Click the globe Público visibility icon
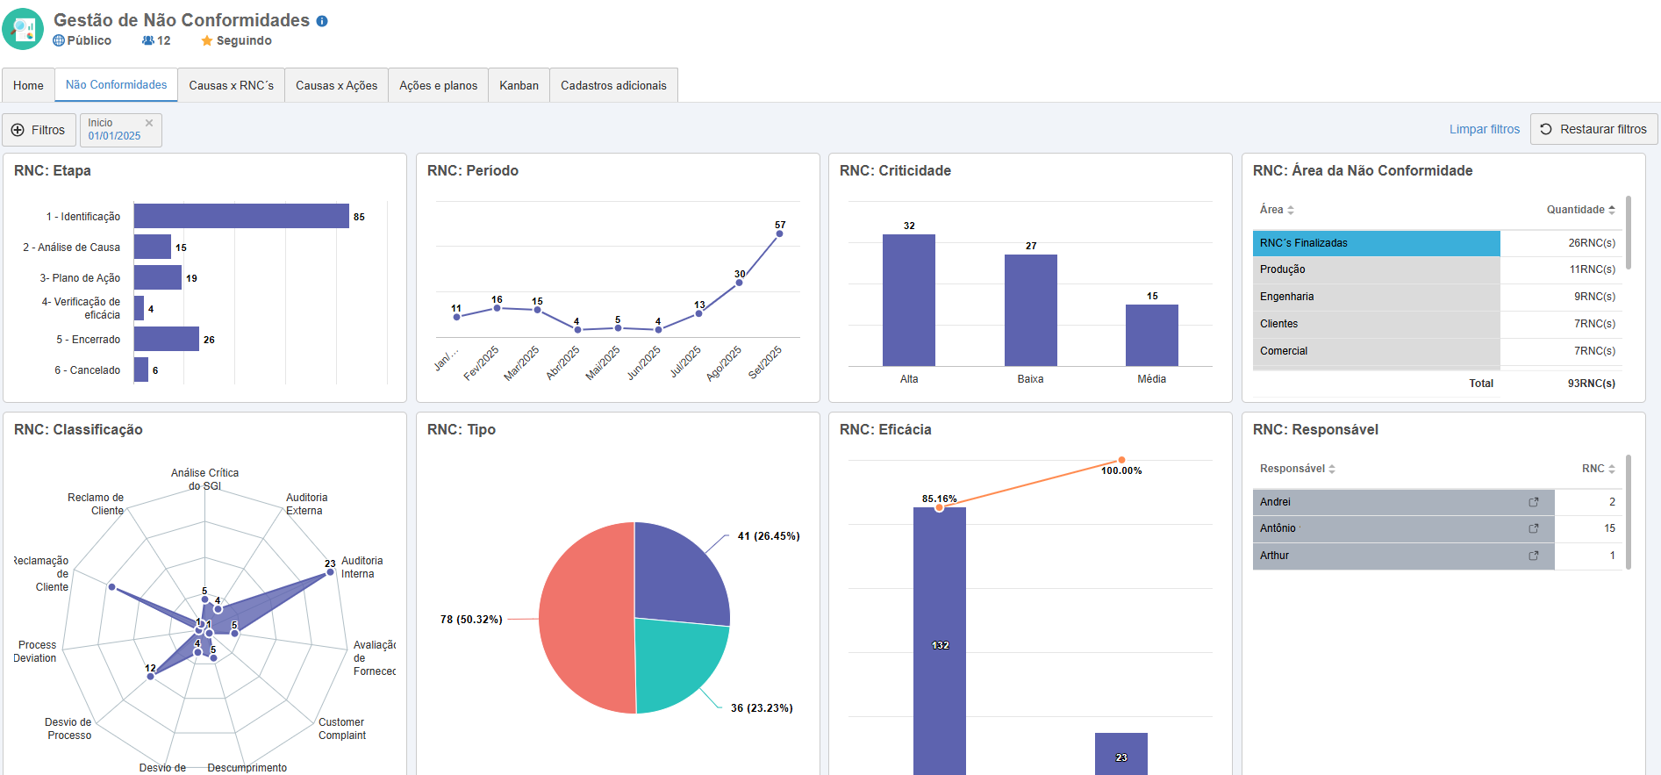Image resolution: width=1661 pixels, height=775 pixels. [59, 40]
